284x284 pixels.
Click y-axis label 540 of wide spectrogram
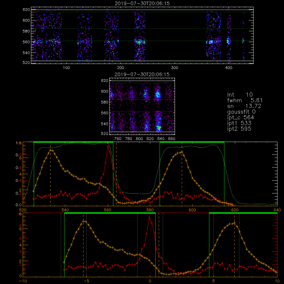(26, 53)
